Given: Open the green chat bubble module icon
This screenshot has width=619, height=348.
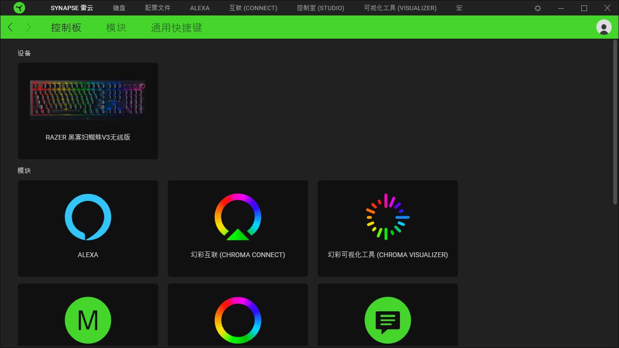Looking at the screenshot, I should pyautogui.click(x=388, y=320).
